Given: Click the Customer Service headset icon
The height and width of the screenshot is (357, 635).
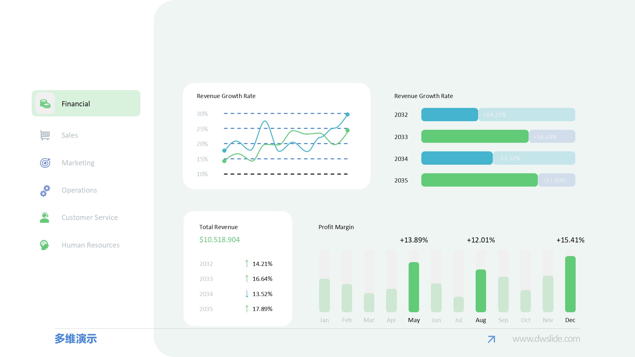Looking at the screenshot, I should point(44,218).
